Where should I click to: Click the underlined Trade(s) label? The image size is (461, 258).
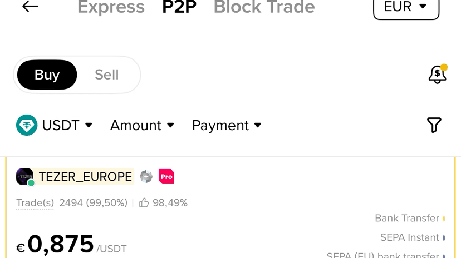coord(35,203)
